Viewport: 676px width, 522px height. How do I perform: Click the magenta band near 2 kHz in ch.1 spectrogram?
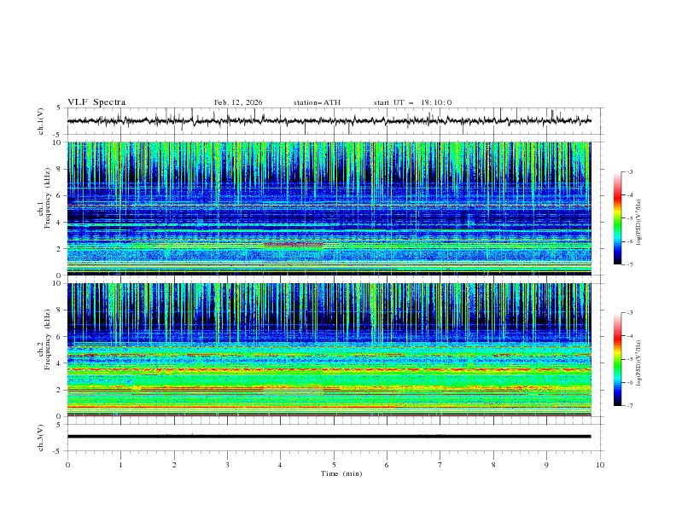pyautogui.click(x=293, y=244)
